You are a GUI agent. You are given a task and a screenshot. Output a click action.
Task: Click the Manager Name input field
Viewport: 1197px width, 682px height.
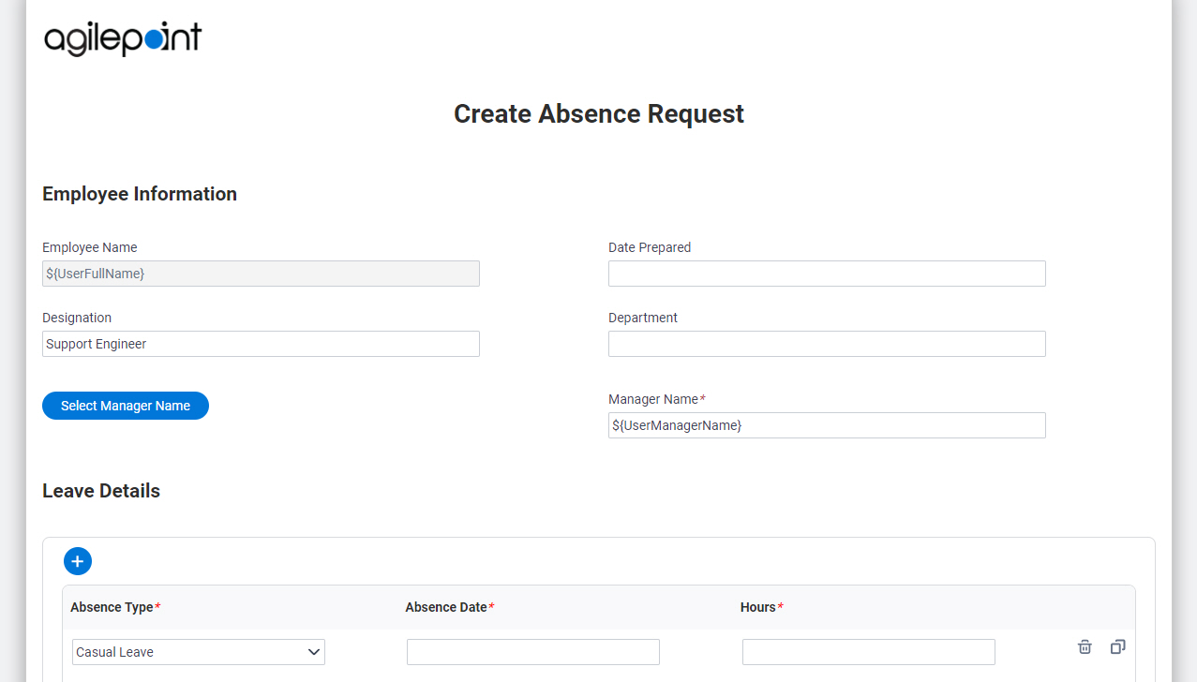coord(827,425)
